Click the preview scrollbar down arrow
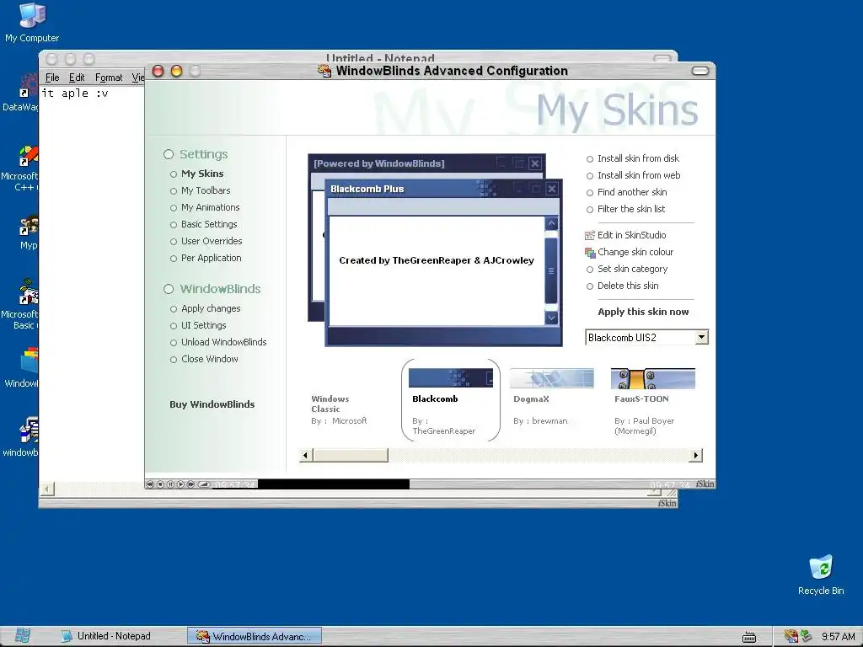Image resolution: width=863 pixels, height=647 pixels. [551, 318]
